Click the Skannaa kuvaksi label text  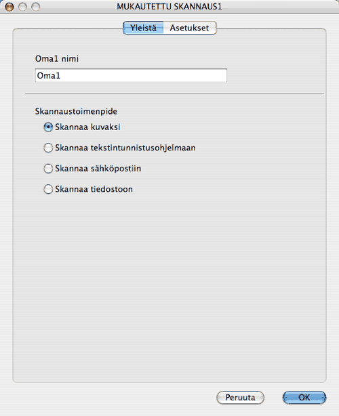tap(87, 127)
